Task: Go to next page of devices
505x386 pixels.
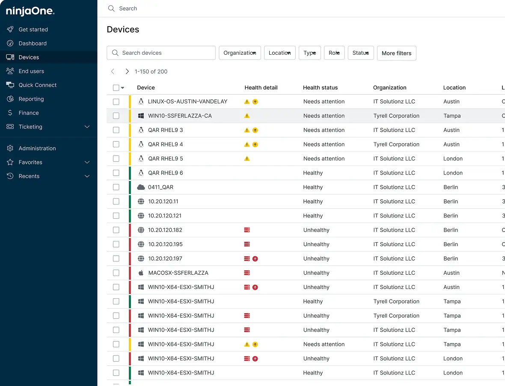Action: (x=127, y=71)
